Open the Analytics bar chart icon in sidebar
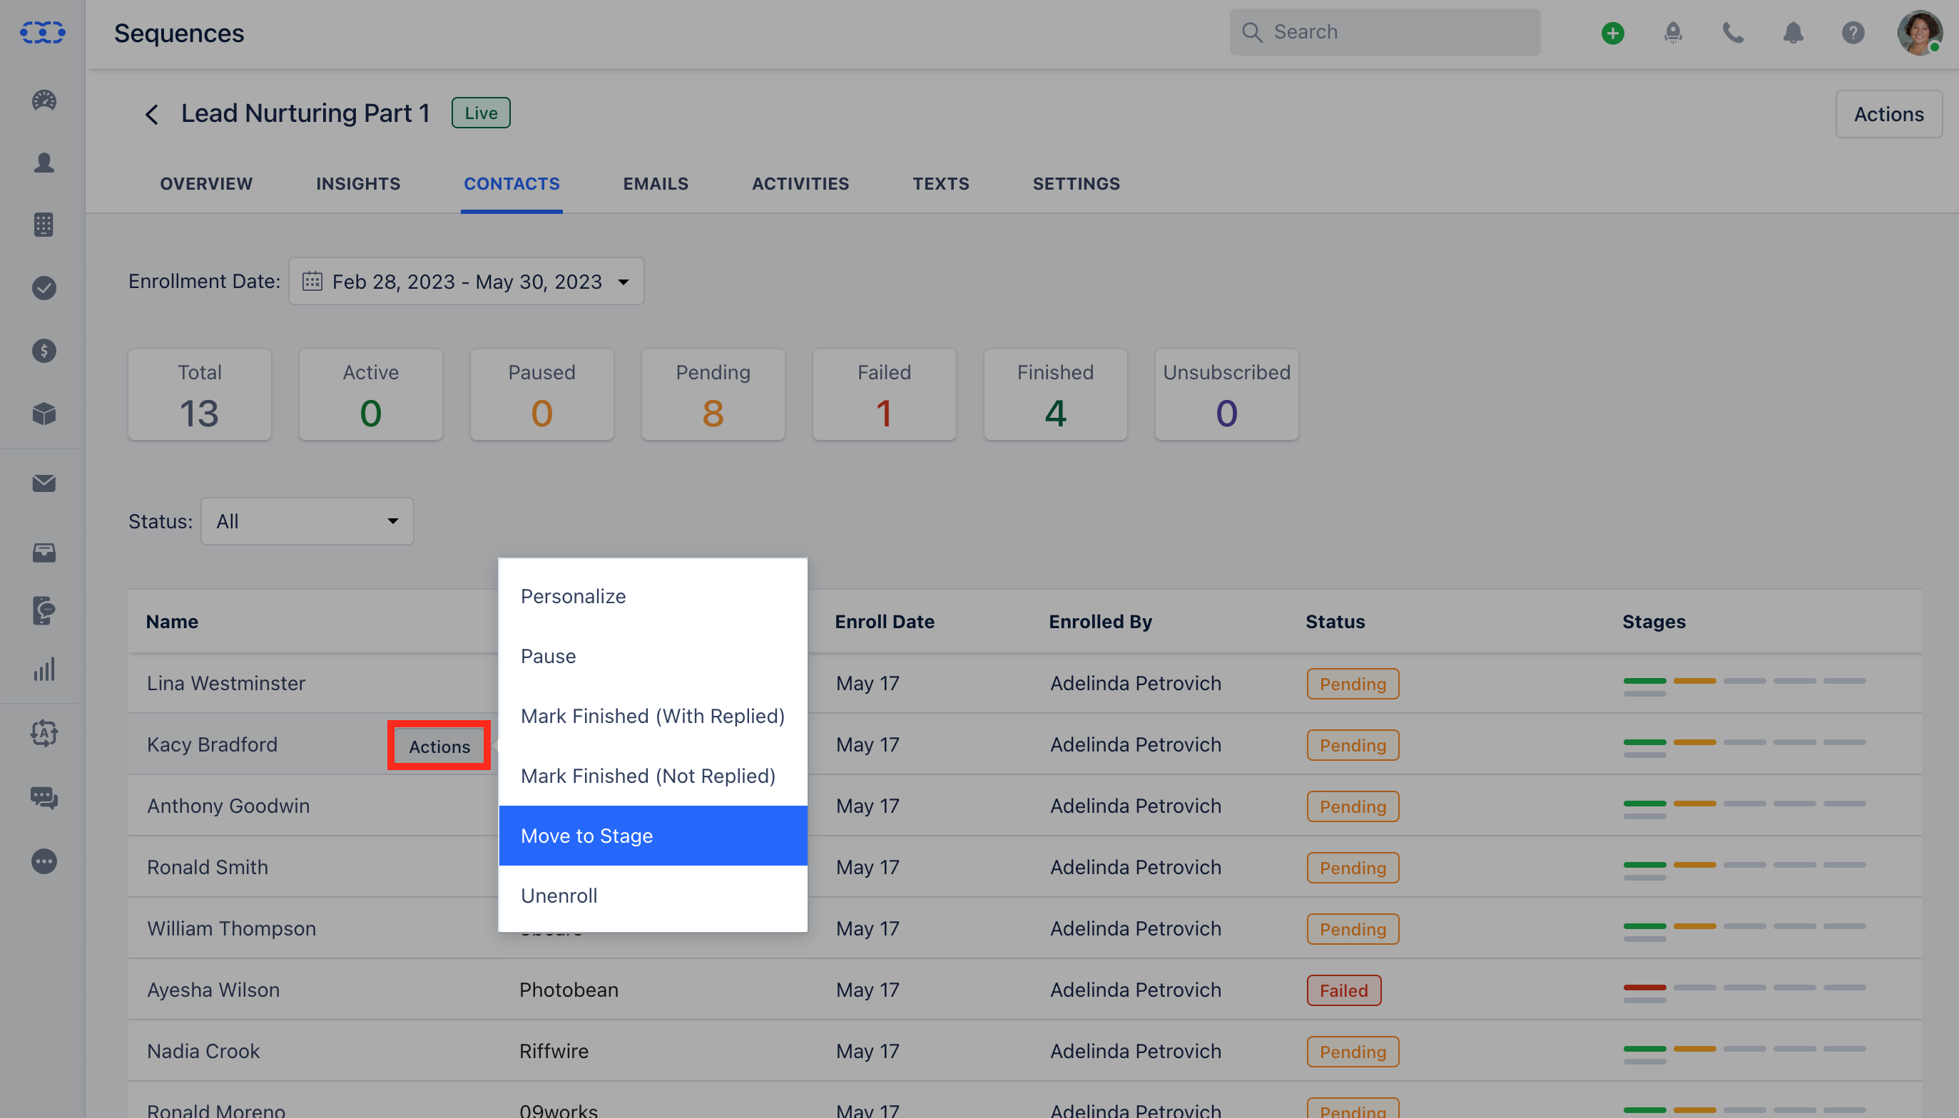This screenshot has height=1118, width=1959. click(44, 669)
